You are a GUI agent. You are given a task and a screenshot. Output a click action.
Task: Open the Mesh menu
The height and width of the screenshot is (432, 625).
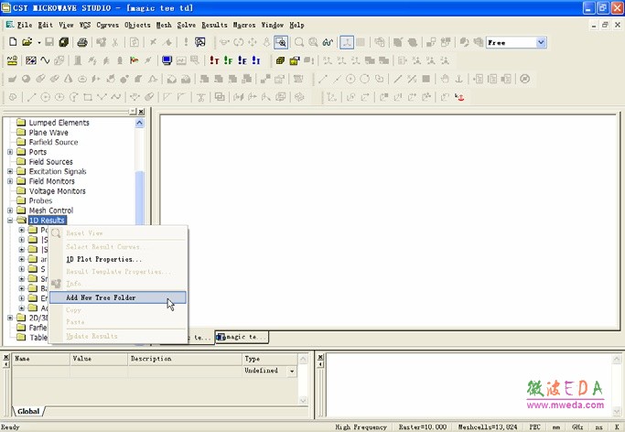[164, 25]
